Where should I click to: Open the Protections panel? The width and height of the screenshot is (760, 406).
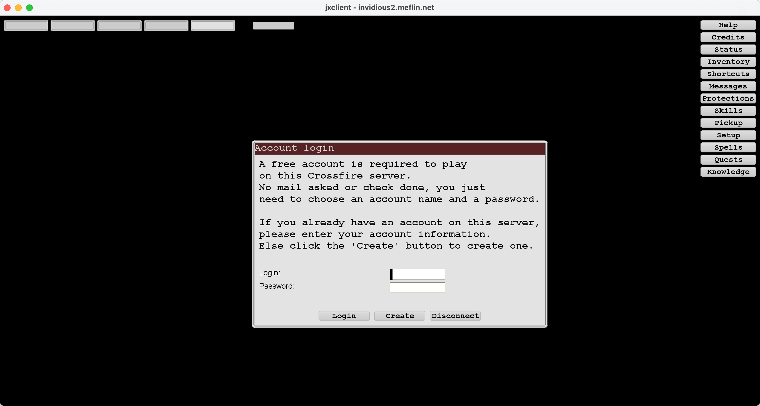pyautogui.click(x=728, y=98)
